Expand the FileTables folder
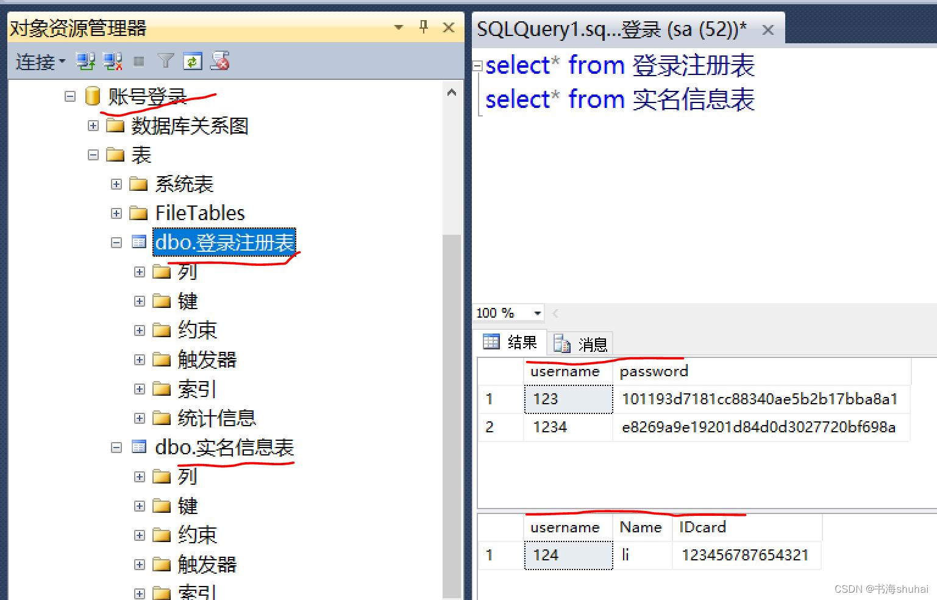Image resolution: width=937 pixels, height=600 pixels. [x=116, y=213]
